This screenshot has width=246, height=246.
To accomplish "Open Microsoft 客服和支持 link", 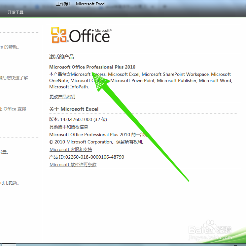I will [71, 149].
